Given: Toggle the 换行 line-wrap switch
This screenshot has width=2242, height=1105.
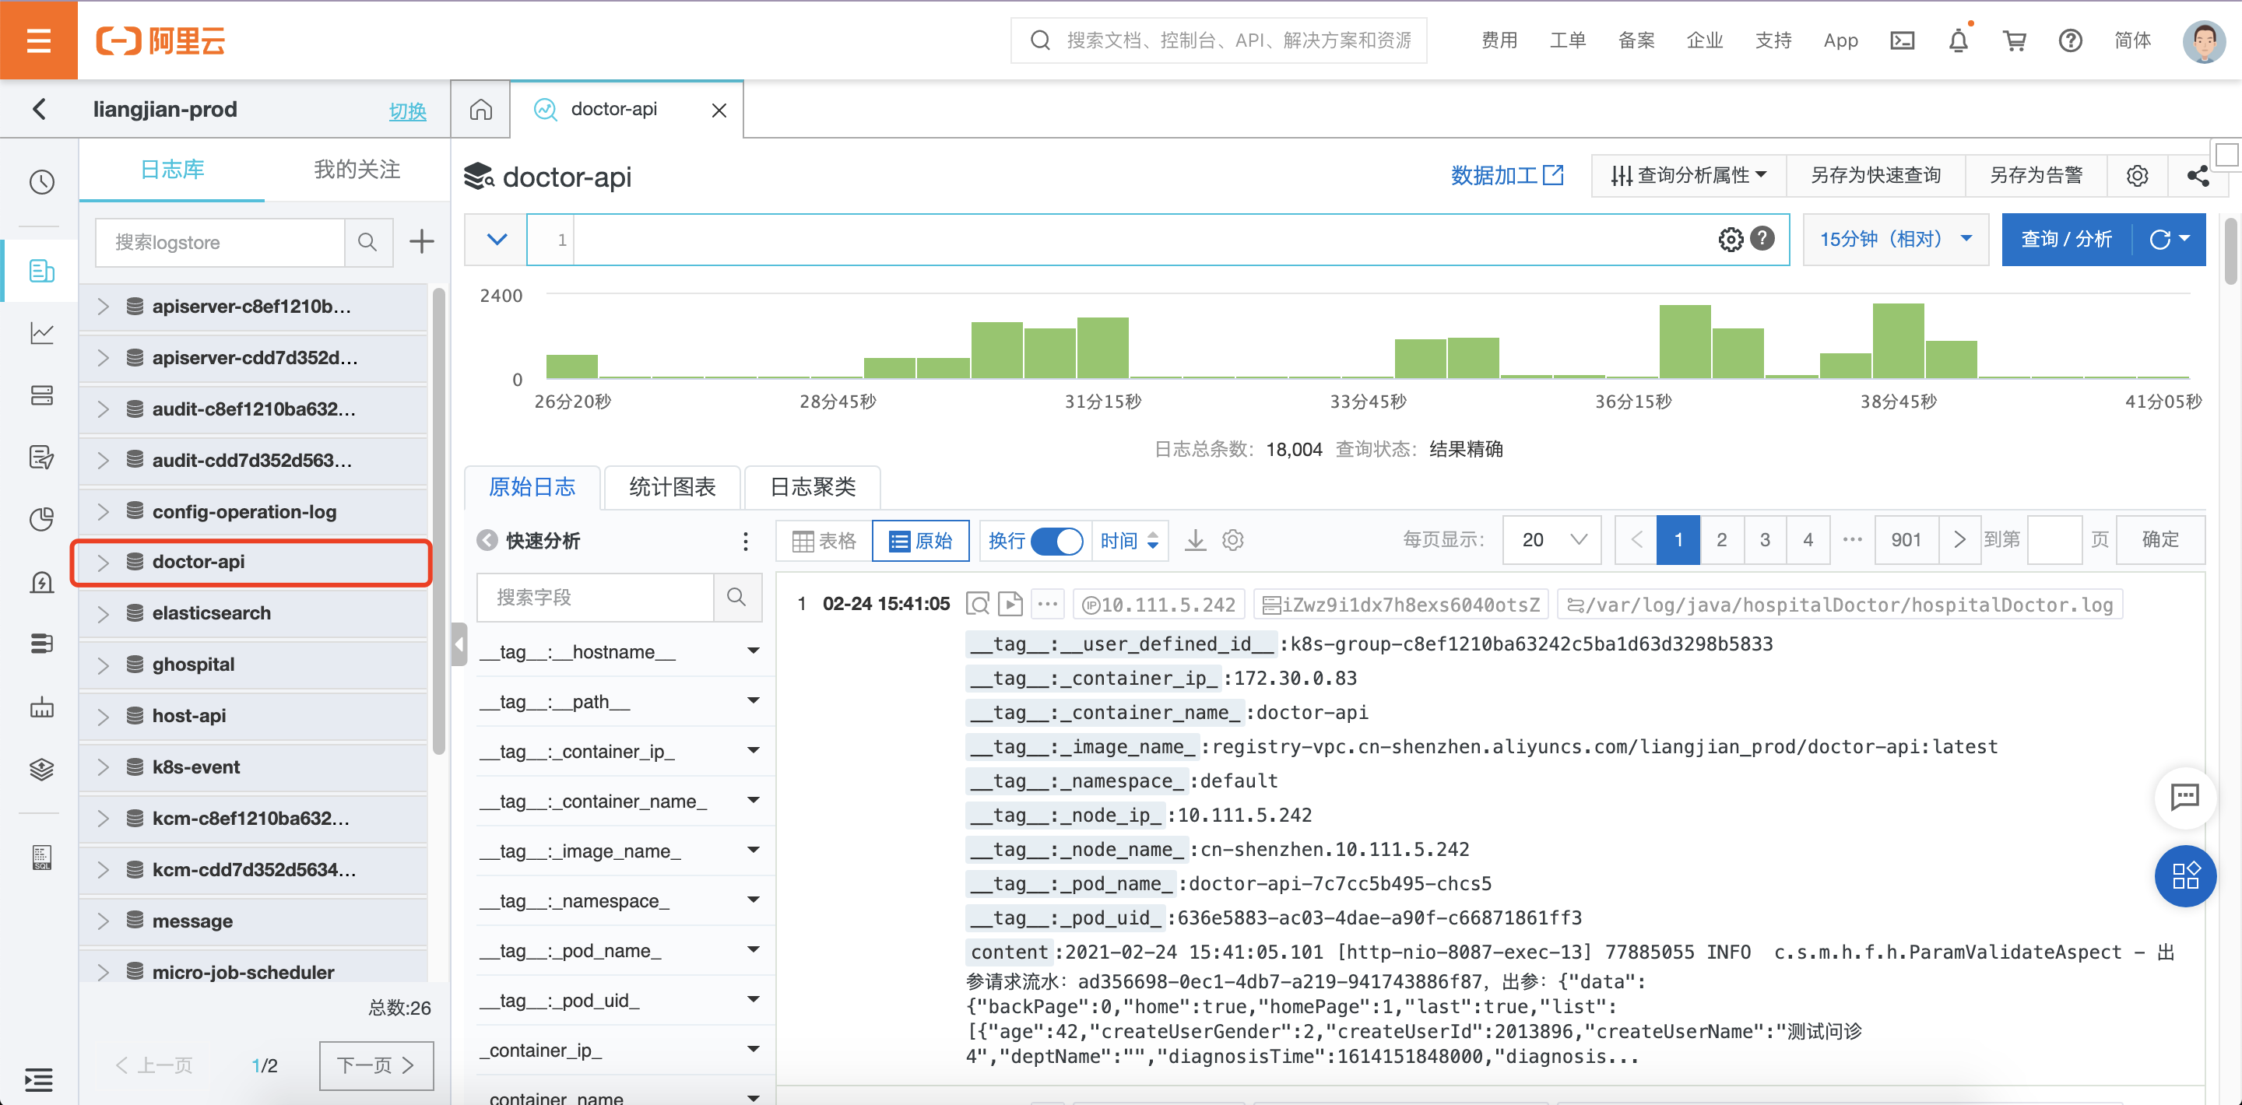Looking at the screenshot, I should coord(1056,540).
